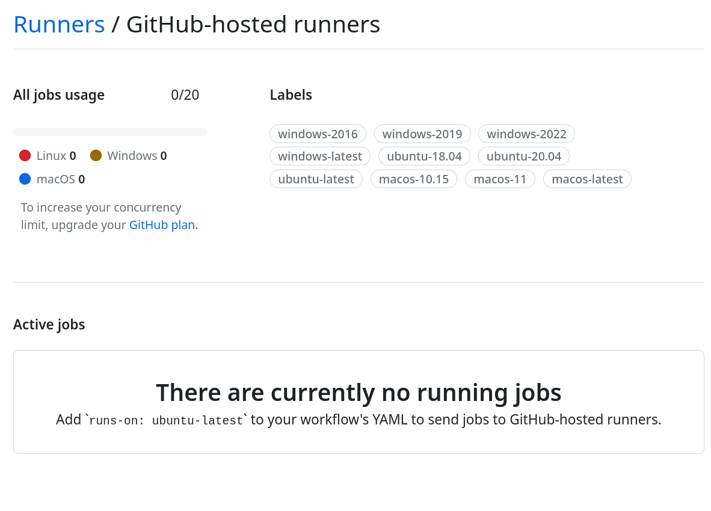This screenshot has height=511, width=711.
Task: Select the GitHub-hosted runners breadcrumb
Action: (x=253, y=24)
